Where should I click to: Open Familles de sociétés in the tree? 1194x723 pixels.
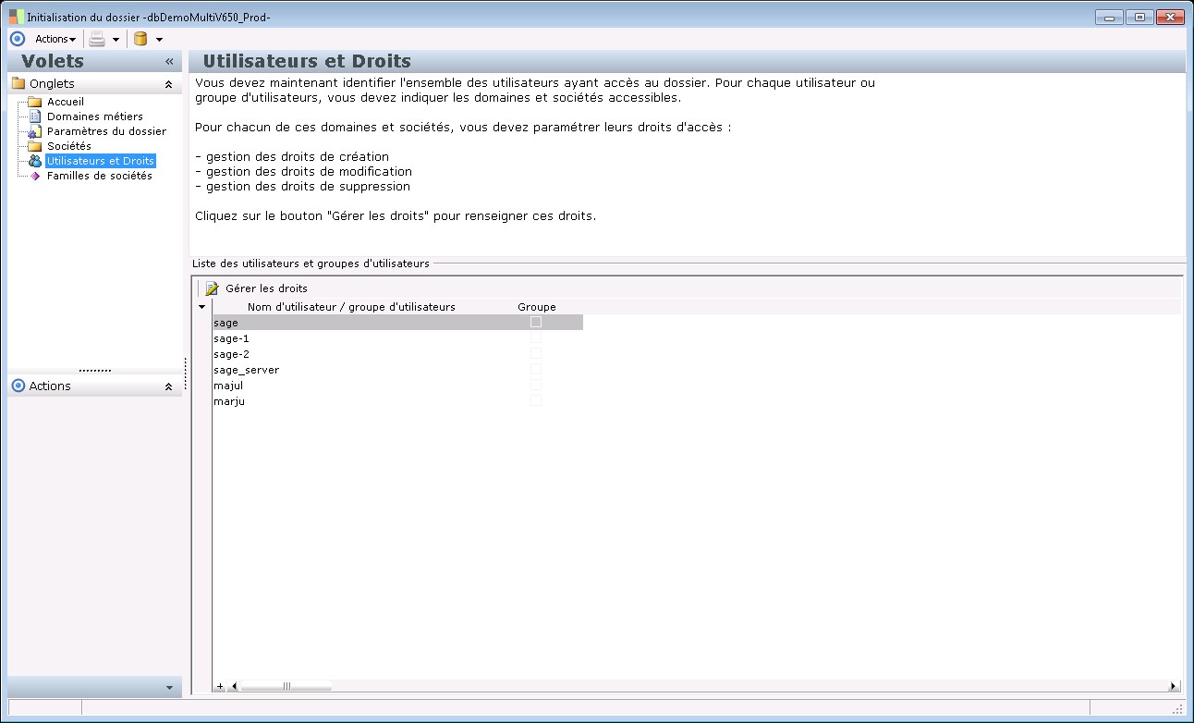tap(100, 176)
